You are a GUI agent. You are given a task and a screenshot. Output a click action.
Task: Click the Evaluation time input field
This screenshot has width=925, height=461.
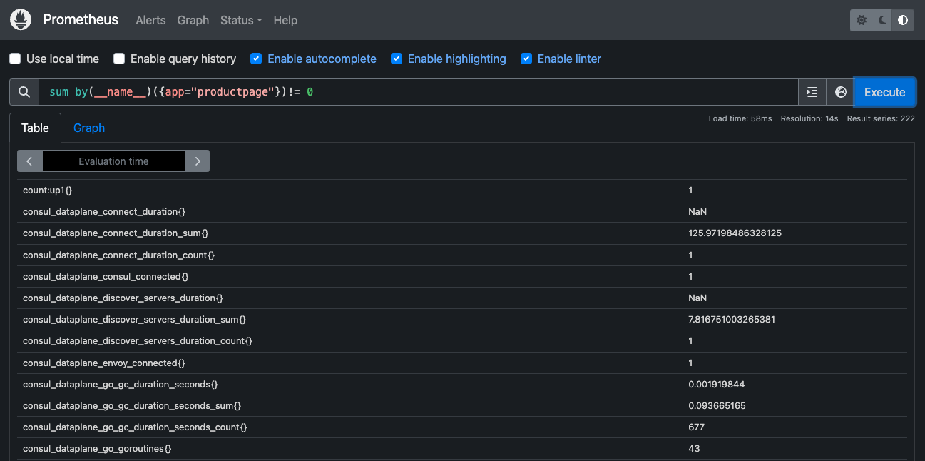pos(113,161)
